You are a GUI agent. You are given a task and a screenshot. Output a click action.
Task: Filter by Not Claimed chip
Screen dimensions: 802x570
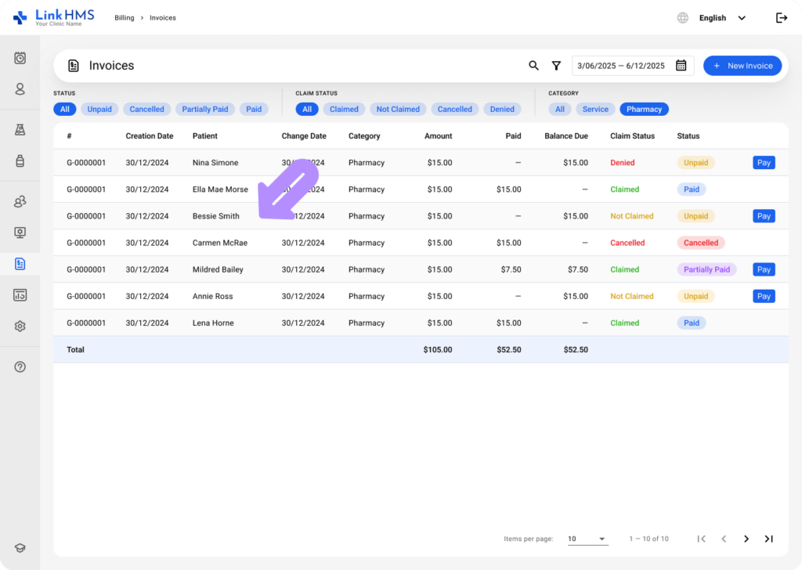click(398, 109)
